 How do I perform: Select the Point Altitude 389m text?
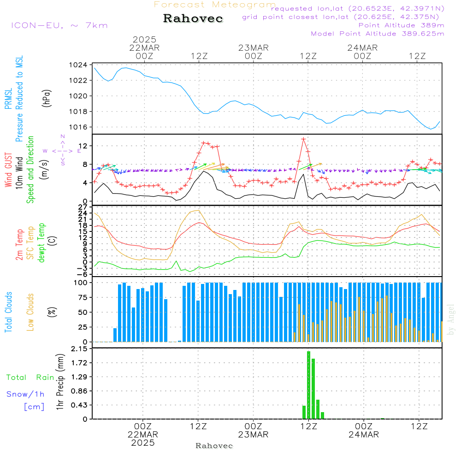[401, 25]
